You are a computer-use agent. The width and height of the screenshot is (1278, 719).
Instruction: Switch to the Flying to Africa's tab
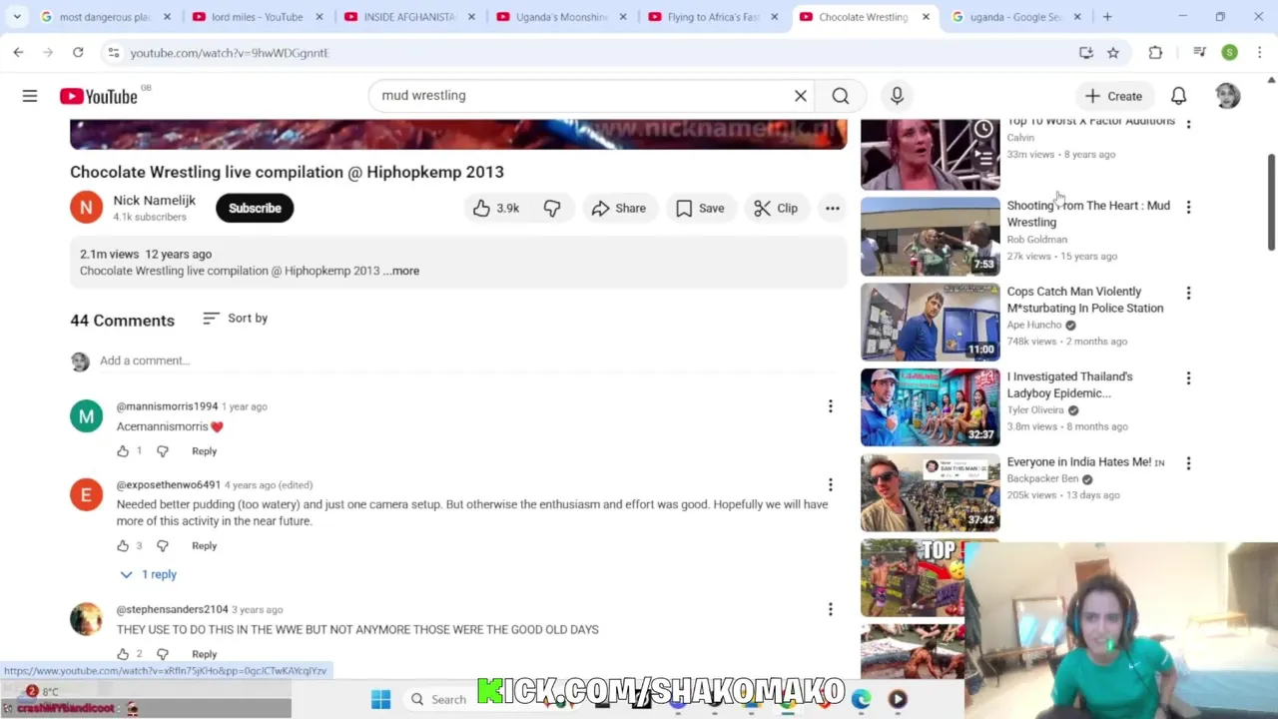[x=712, y=17]
